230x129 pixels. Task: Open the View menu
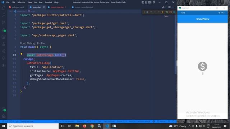pos(29,3)
